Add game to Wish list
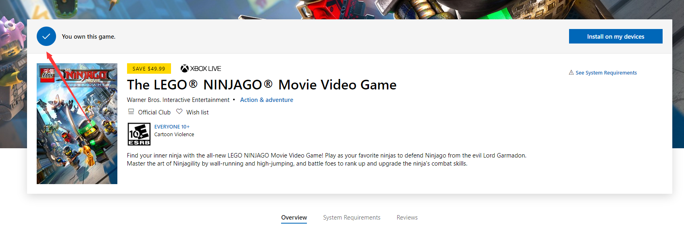684x226 pixels. pyautogui.click(x=197, y=112)
